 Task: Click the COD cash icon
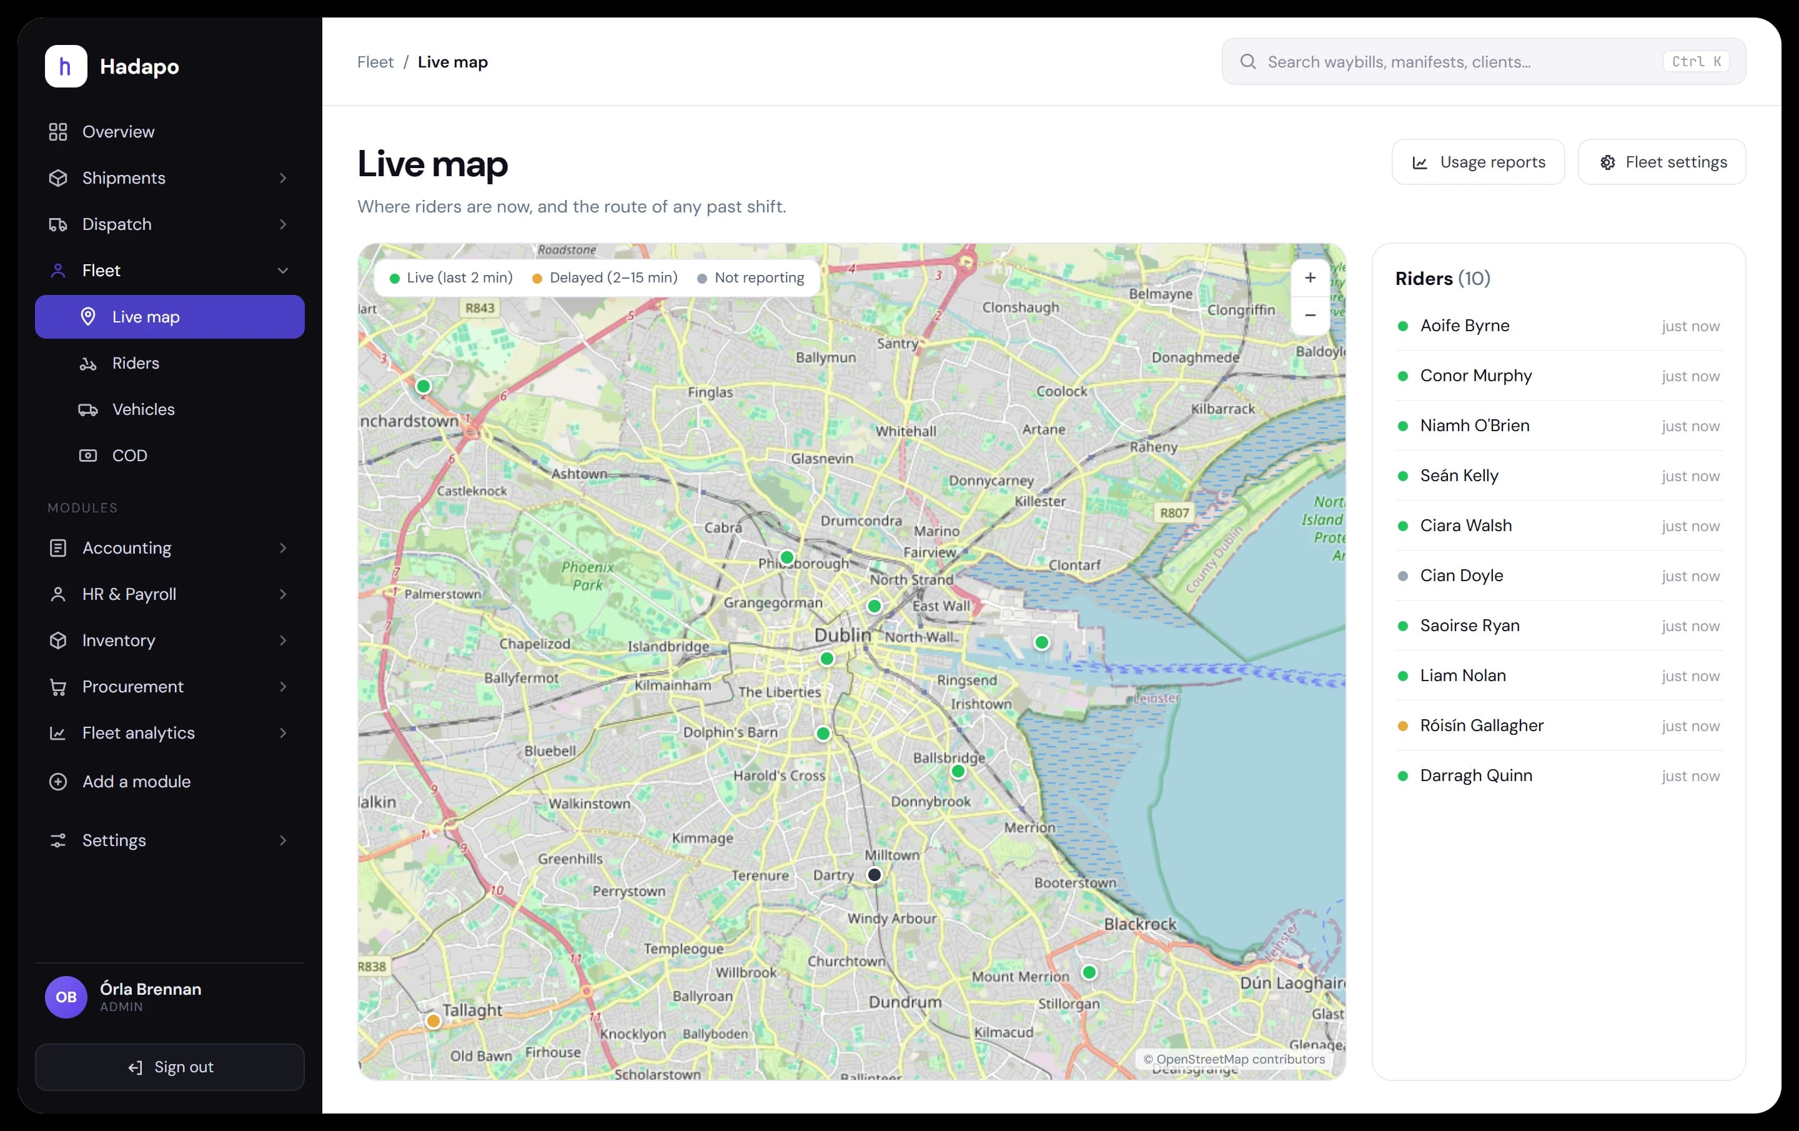[88, 456]
